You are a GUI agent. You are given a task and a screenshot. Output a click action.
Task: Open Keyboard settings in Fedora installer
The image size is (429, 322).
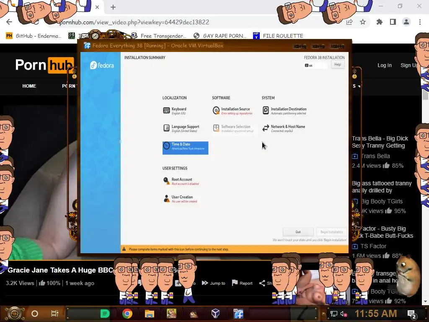(x=175, y=111)
